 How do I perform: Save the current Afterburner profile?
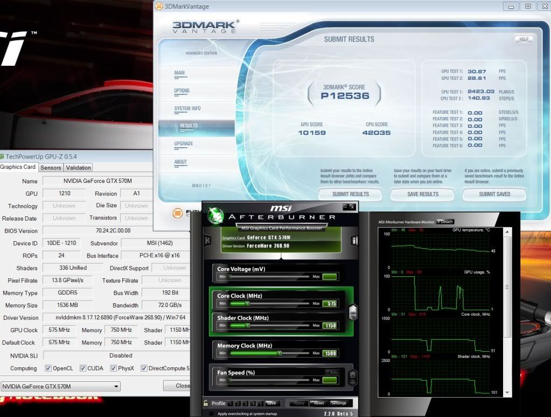tap(271, 403)
